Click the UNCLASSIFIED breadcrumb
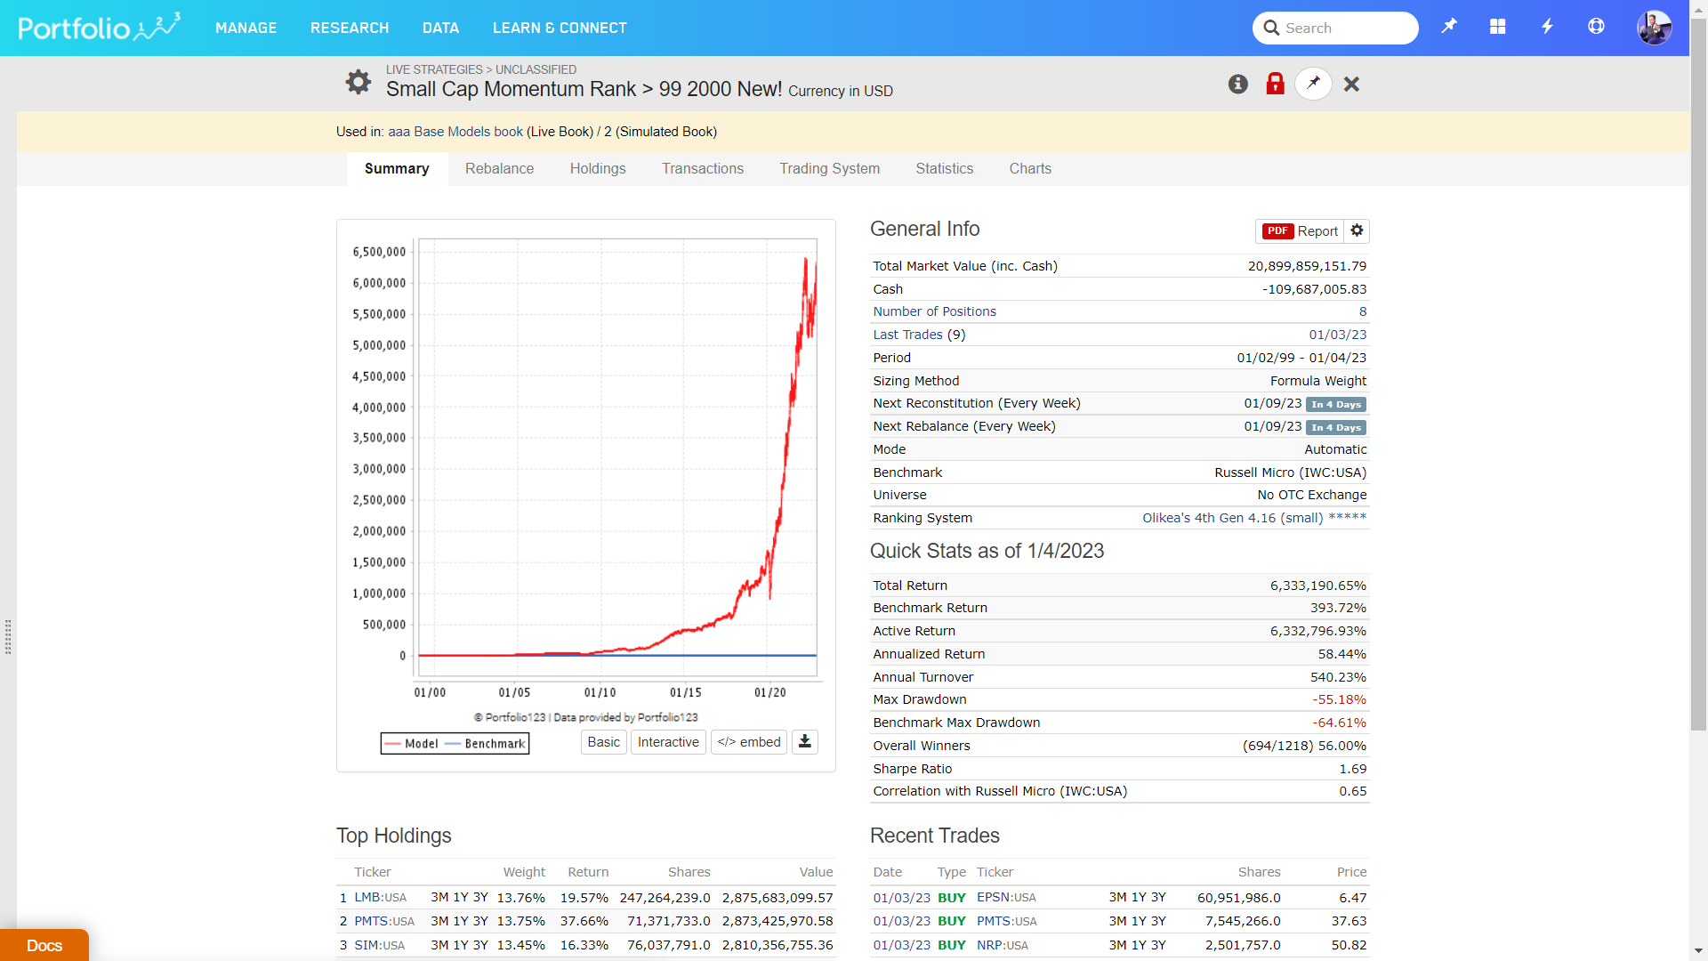The image size is (1708, 961). tap(536, 69)
